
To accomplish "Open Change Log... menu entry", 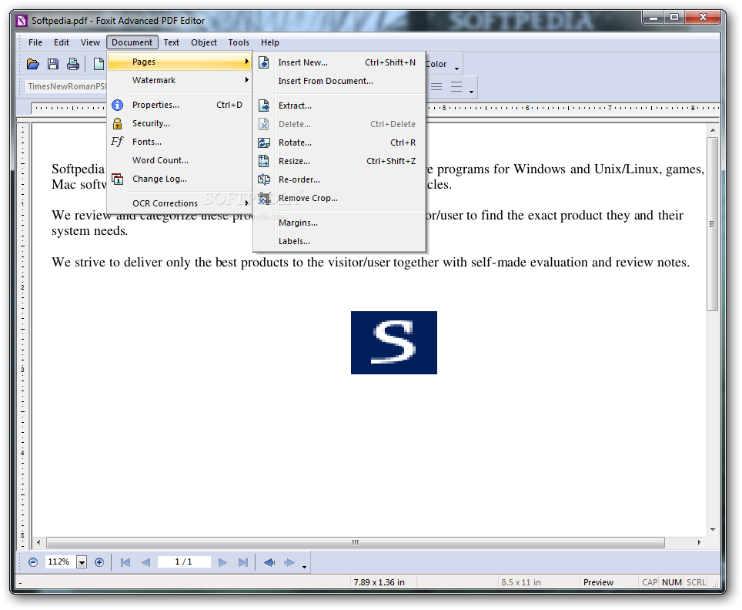I will coord(179,179).
